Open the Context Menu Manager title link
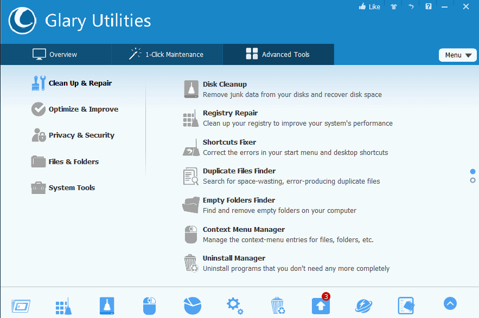 [244, 230]
